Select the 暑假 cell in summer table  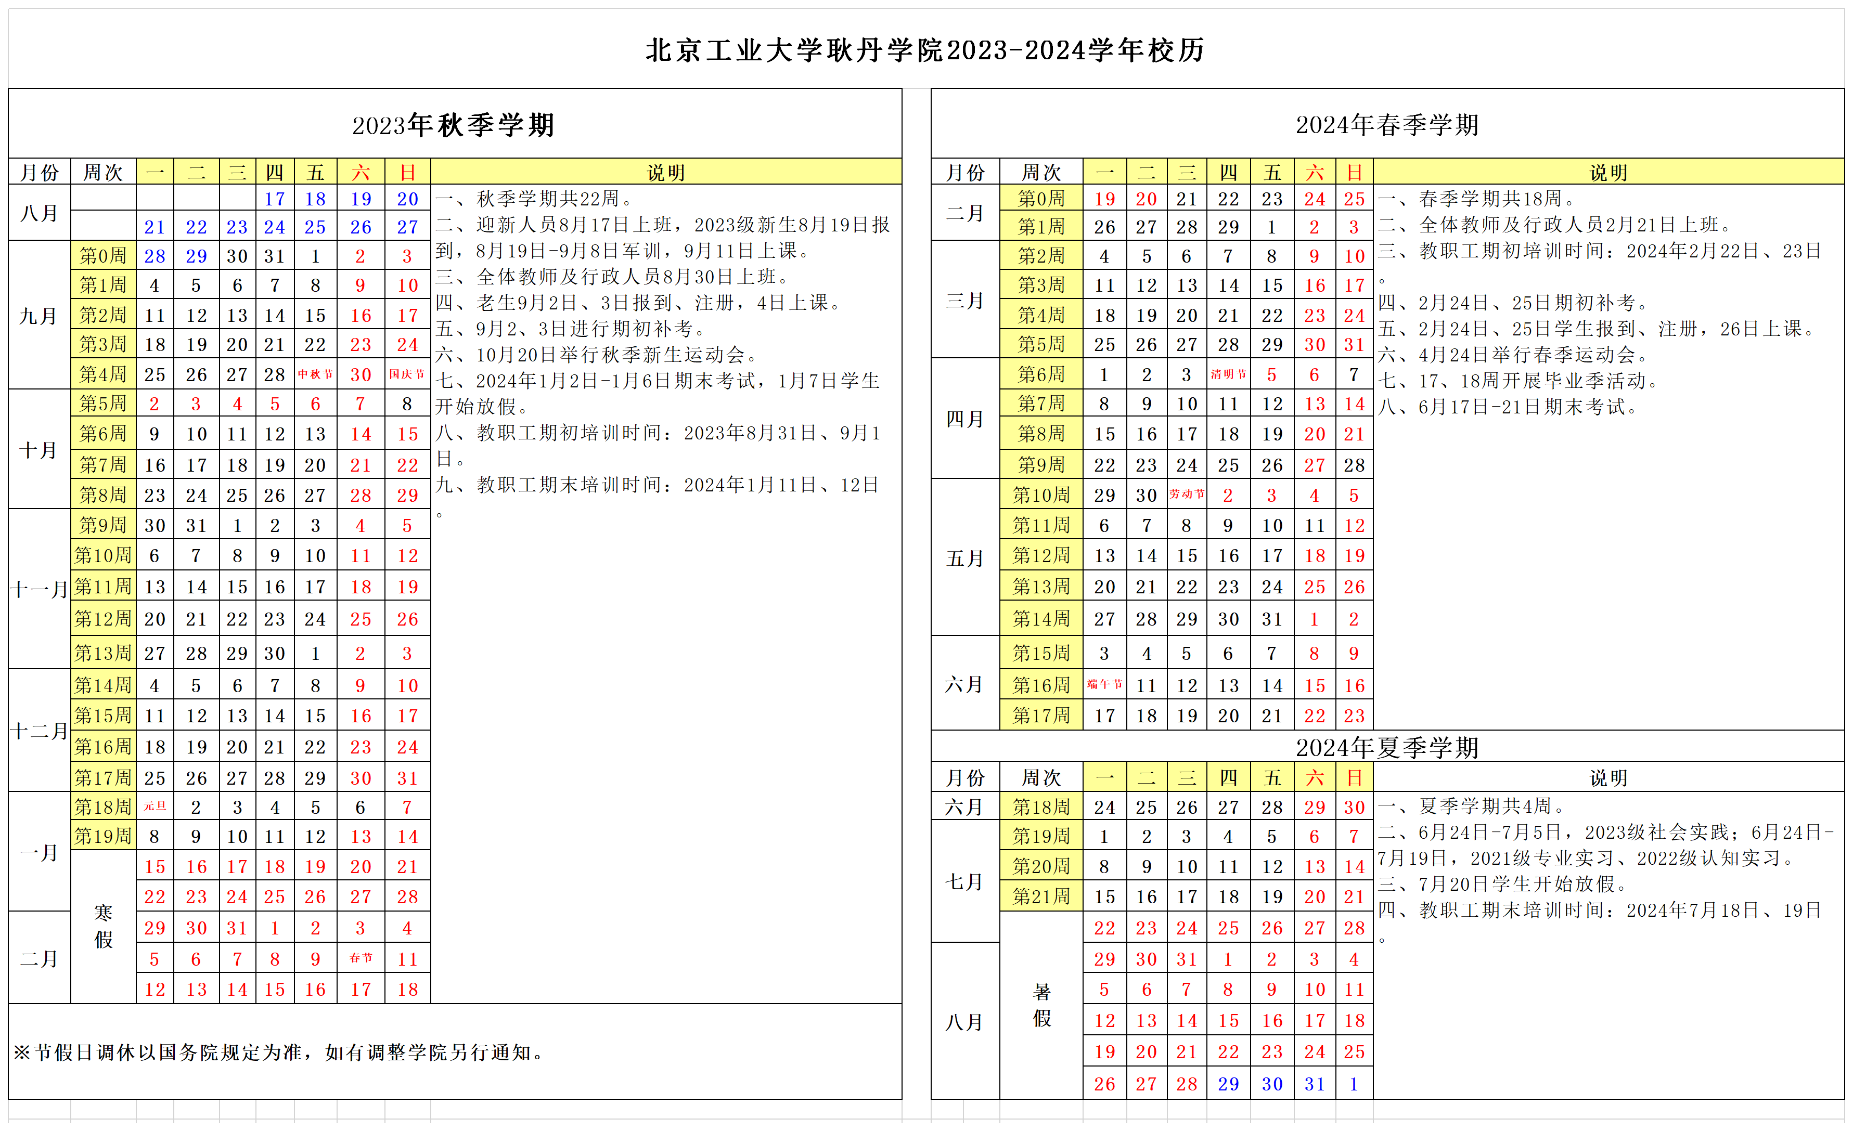point(1041,1005)
